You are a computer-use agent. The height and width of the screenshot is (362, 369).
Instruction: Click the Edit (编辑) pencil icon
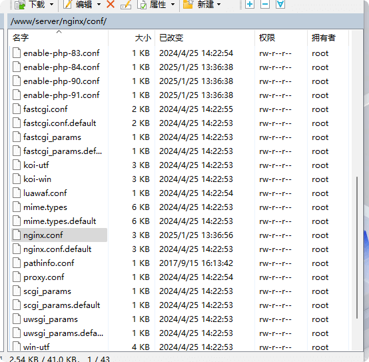pyautogui.click(x=67, y=4)
